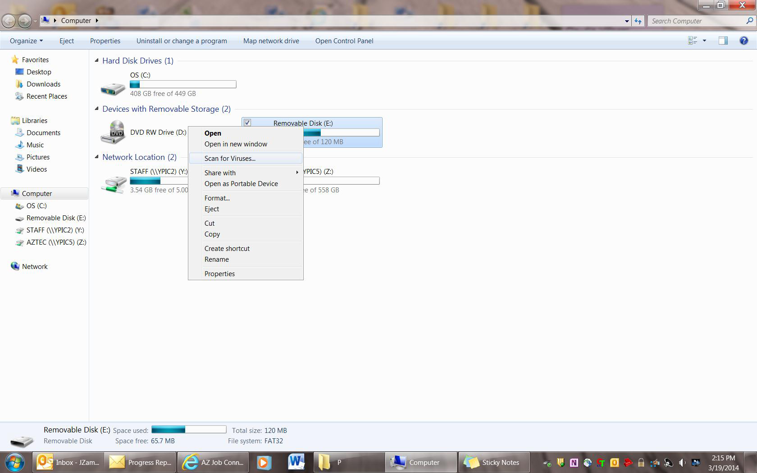Click the Windows Start button
Image resolution: width=757 pixels, height=473 pixels.
(x=15, y=462)
